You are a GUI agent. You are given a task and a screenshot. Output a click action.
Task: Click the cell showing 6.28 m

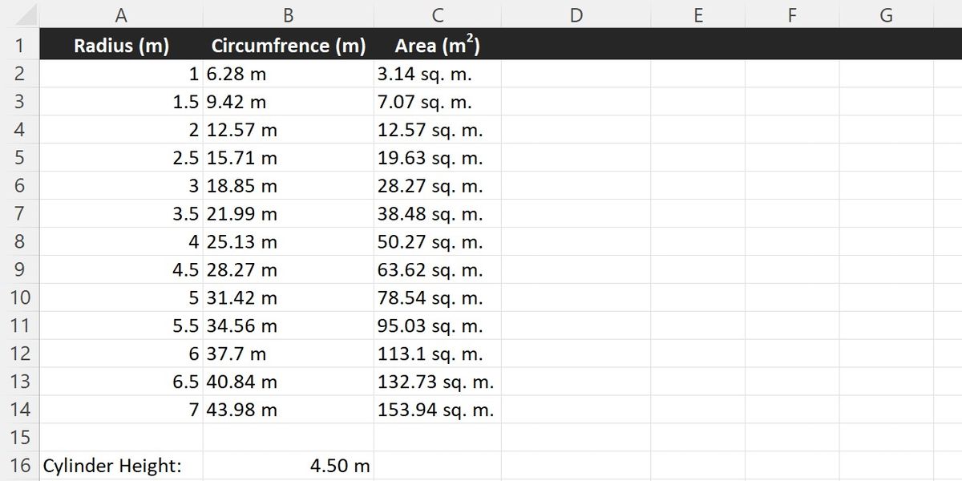tap(289, 74)
